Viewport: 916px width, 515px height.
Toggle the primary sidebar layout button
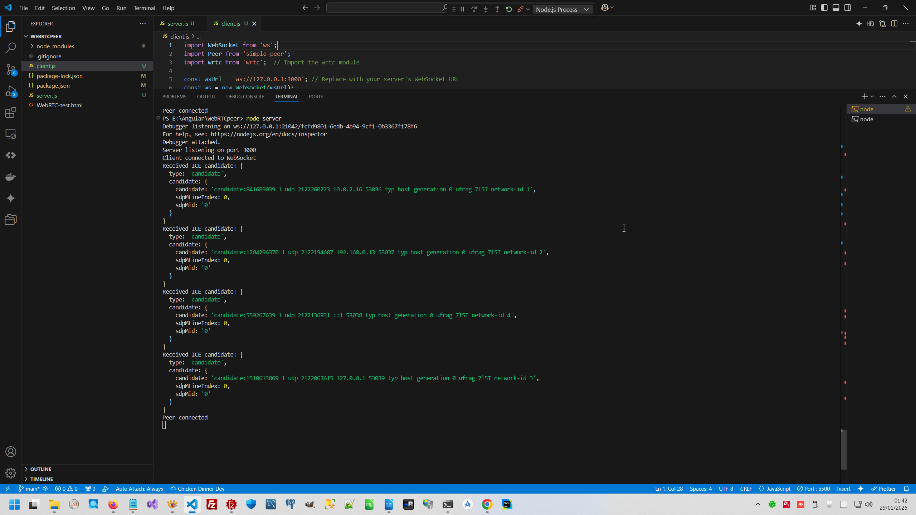click(824, 8)
